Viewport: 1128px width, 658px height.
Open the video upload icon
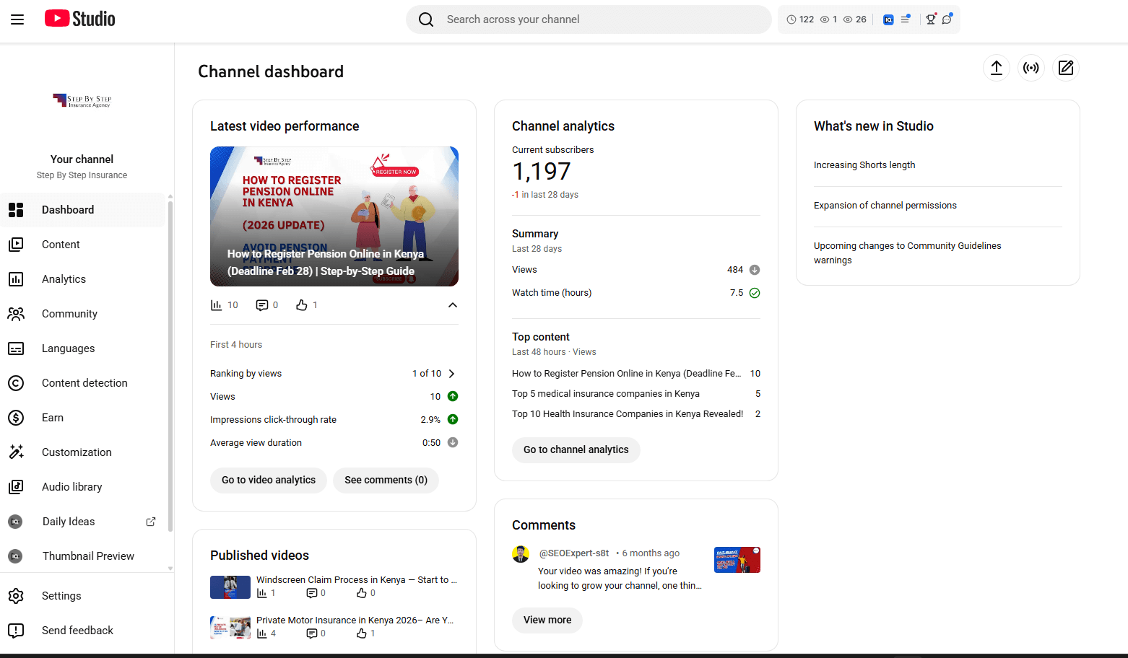[x=996, y=67]
